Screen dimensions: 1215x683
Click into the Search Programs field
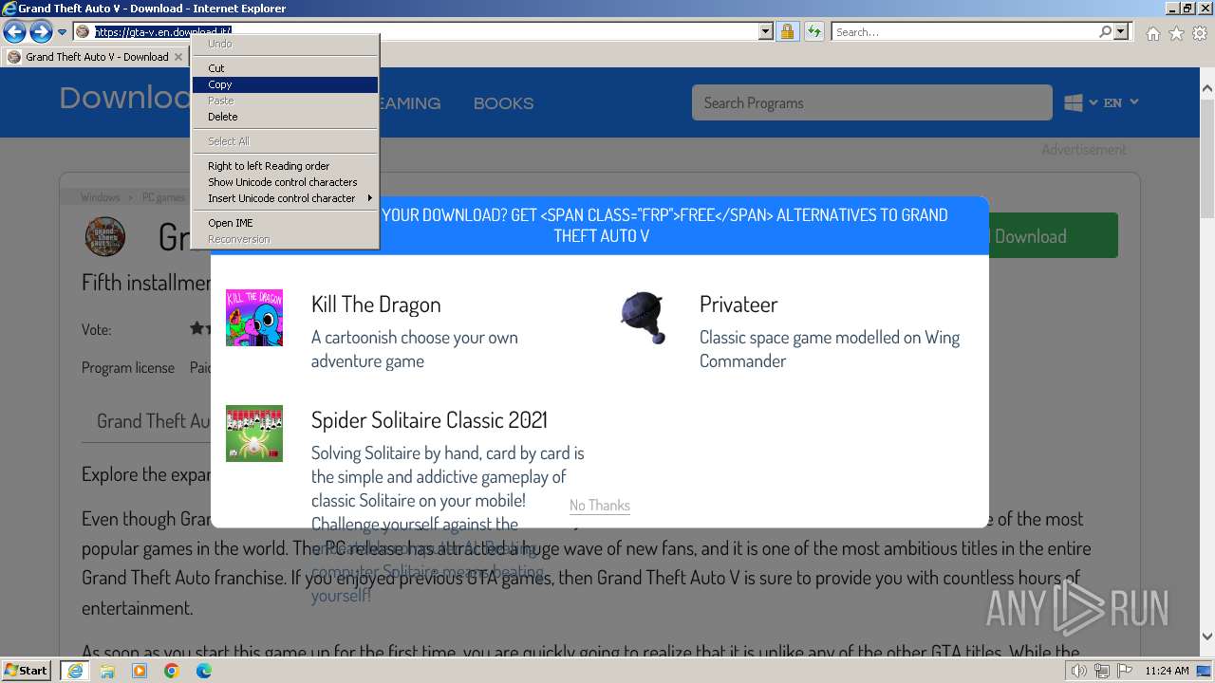[x=871, y=102]
